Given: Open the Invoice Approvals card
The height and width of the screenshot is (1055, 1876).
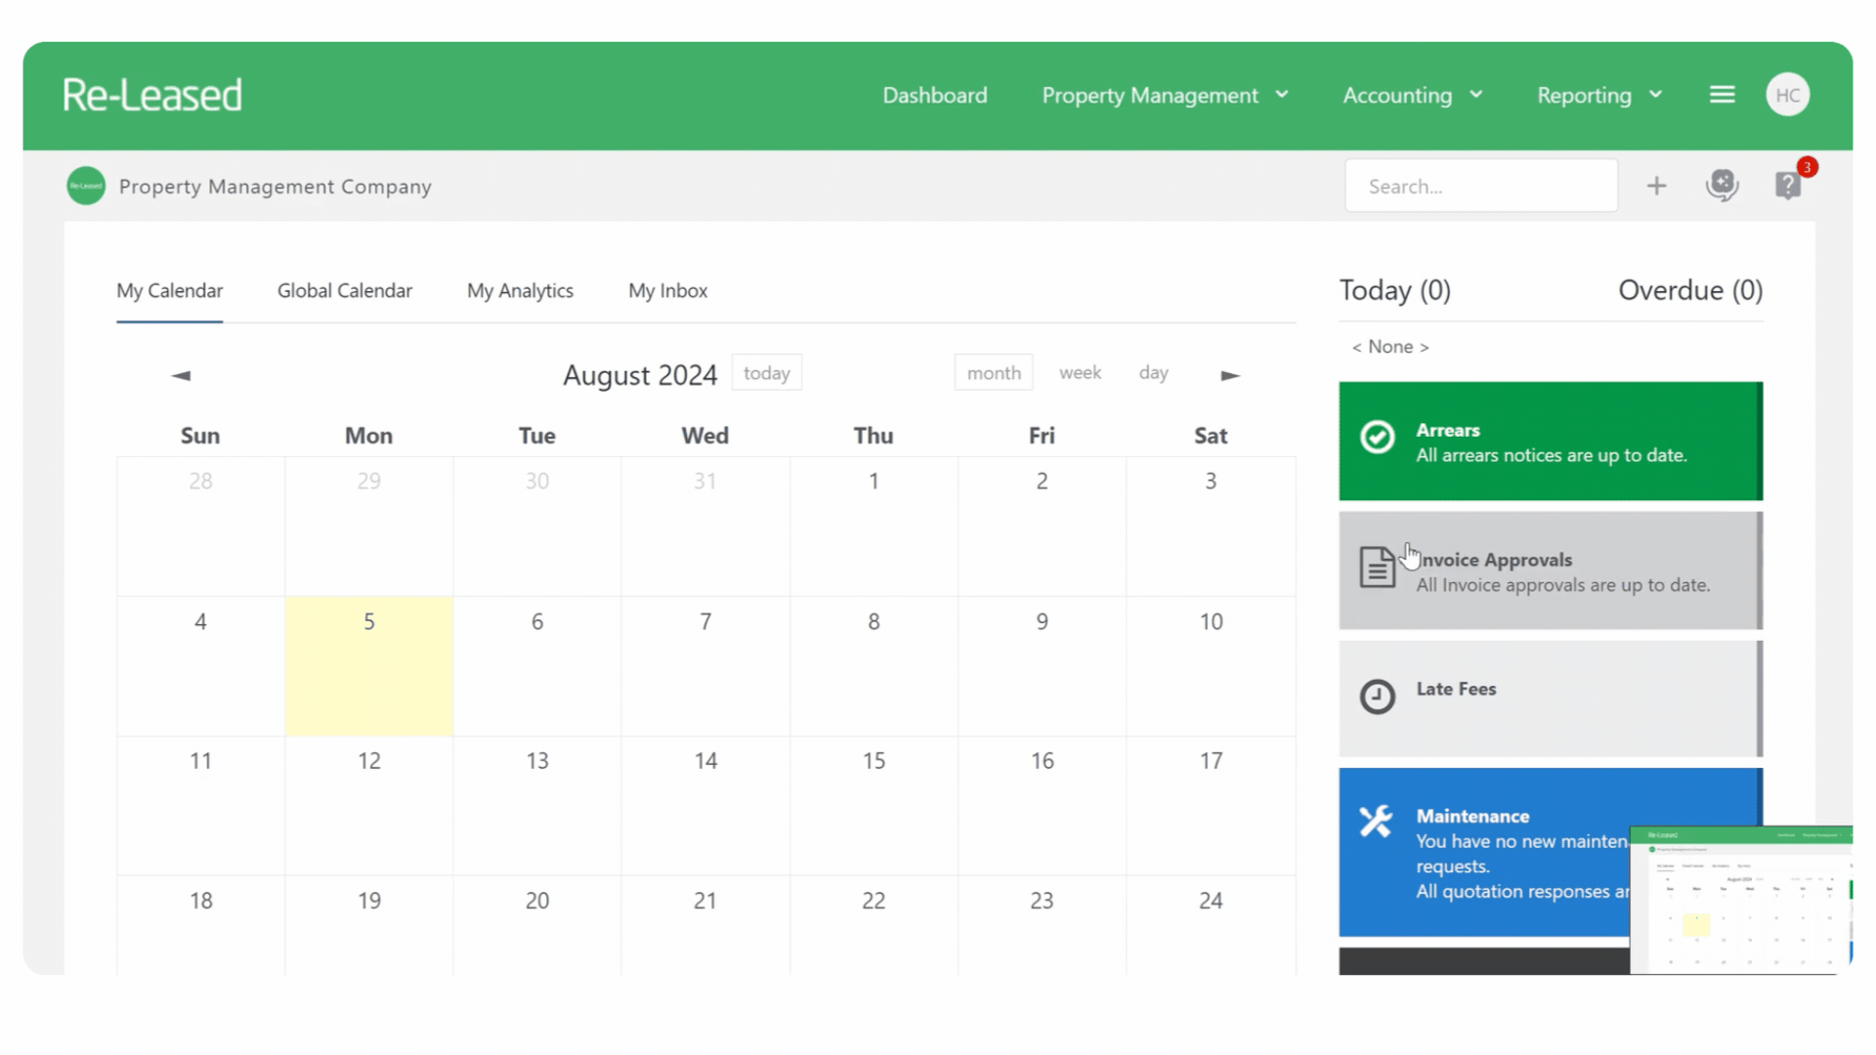Looking at the screenshot, I should pos(1551,570).
